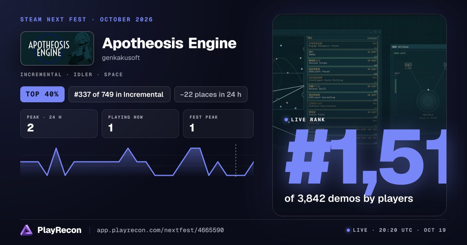Select the Efficient Thrust upgrade row

342,70
